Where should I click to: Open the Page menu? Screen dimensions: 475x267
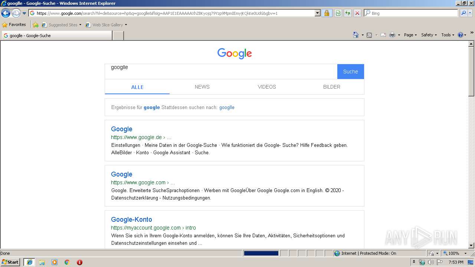(410, 35)
